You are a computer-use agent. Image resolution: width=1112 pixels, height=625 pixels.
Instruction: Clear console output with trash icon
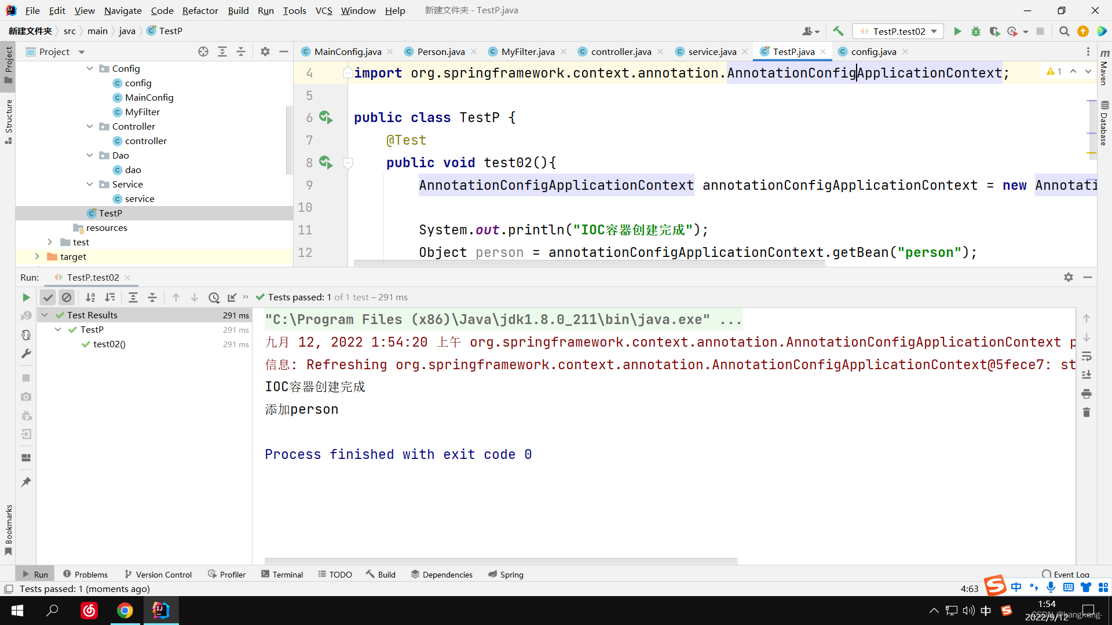[x=1087, y=413]
